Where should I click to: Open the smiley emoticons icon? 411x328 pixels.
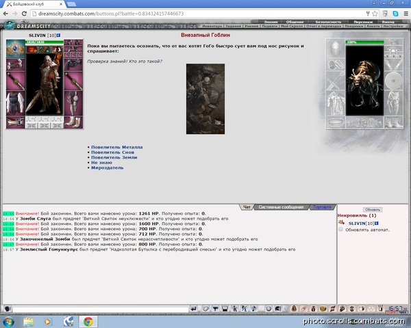click(269, 309)
